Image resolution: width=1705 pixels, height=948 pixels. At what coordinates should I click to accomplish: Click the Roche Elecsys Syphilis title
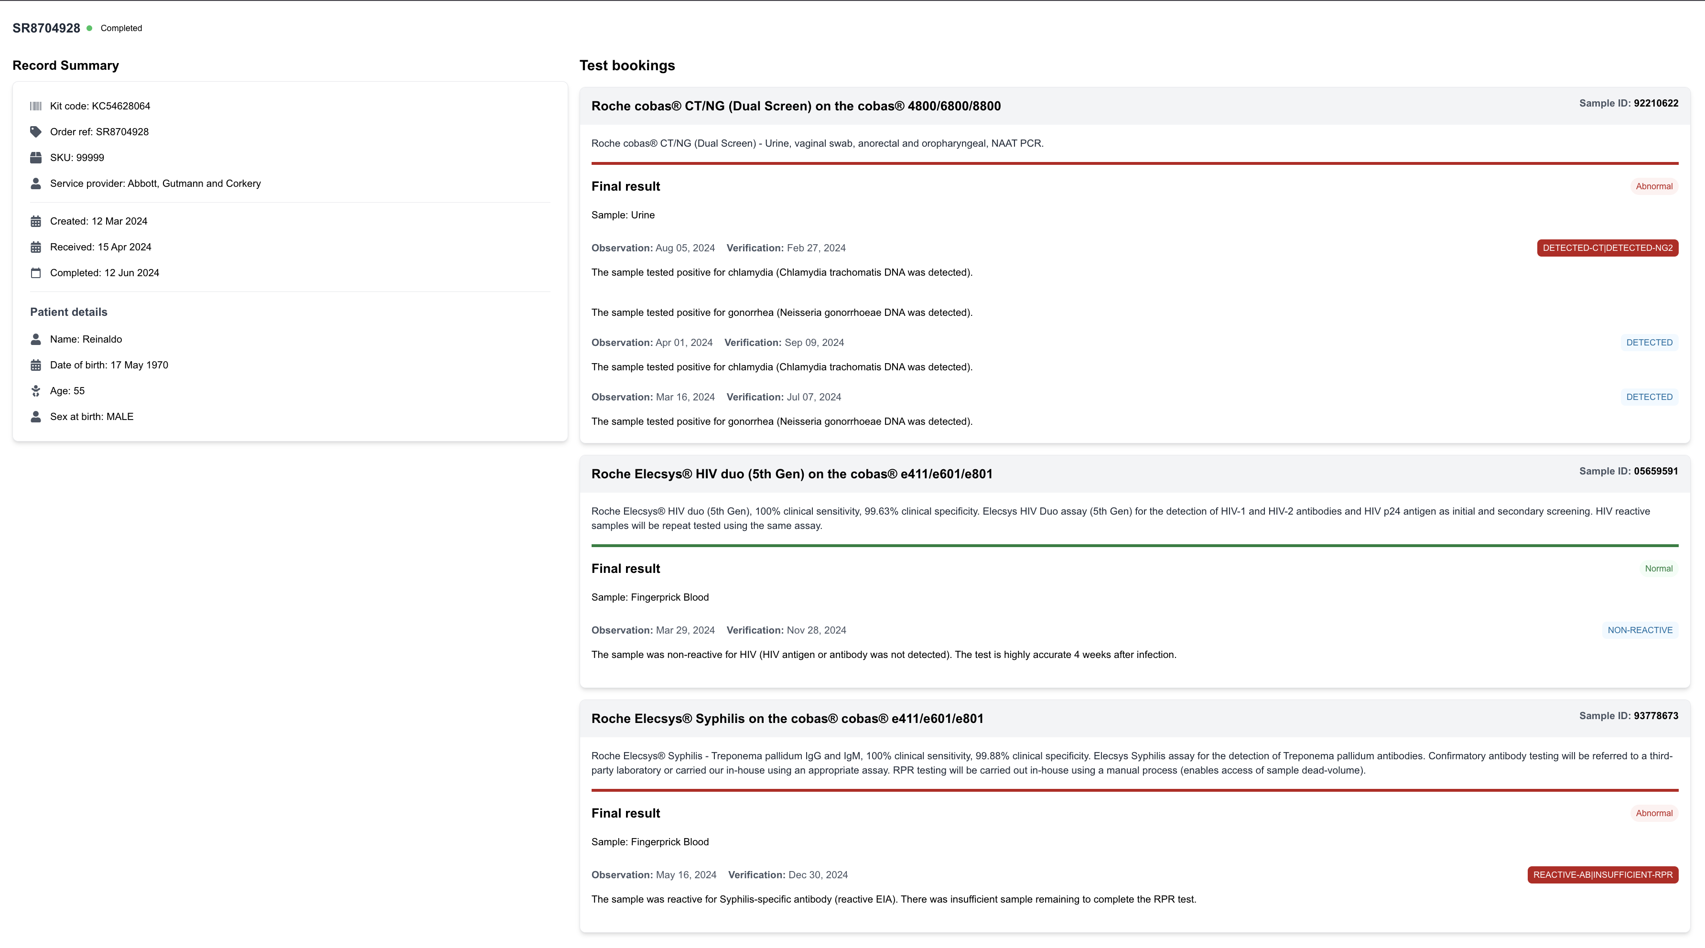point(788,719)
